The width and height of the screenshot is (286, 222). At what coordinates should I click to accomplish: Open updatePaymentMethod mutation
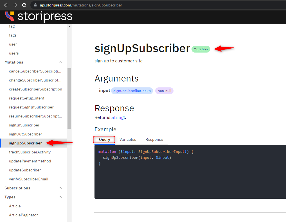(x=30, y=161)
